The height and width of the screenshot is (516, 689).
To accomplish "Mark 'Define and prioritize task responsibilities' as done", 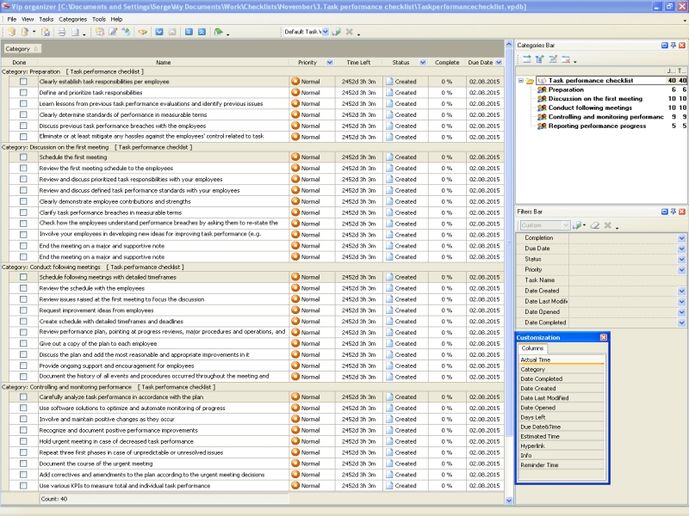I will pyautogui.click(x=23, y=93).
